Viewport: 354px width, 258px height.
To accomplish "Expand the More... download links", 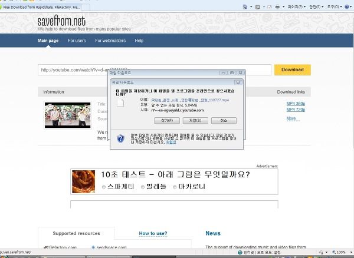I will (293, 118).
